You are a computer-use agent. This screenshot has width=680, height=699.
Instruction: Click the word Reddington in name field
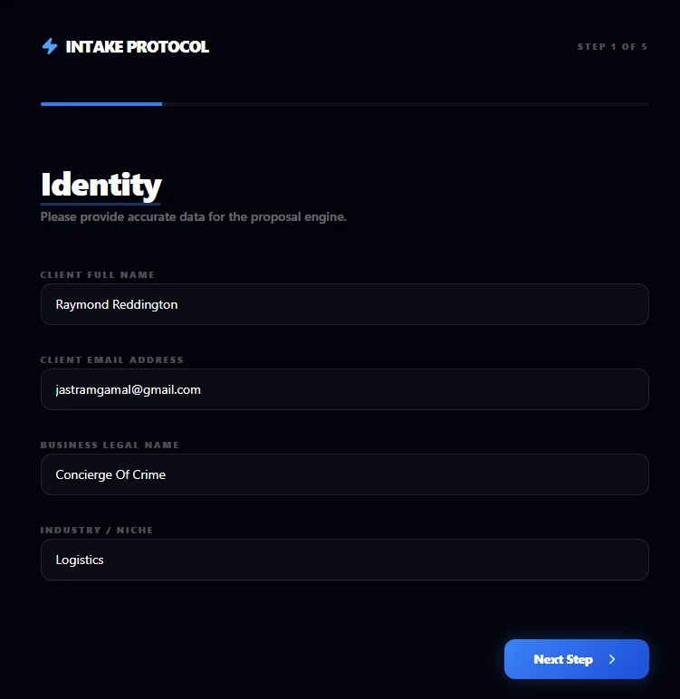(145, 304)
